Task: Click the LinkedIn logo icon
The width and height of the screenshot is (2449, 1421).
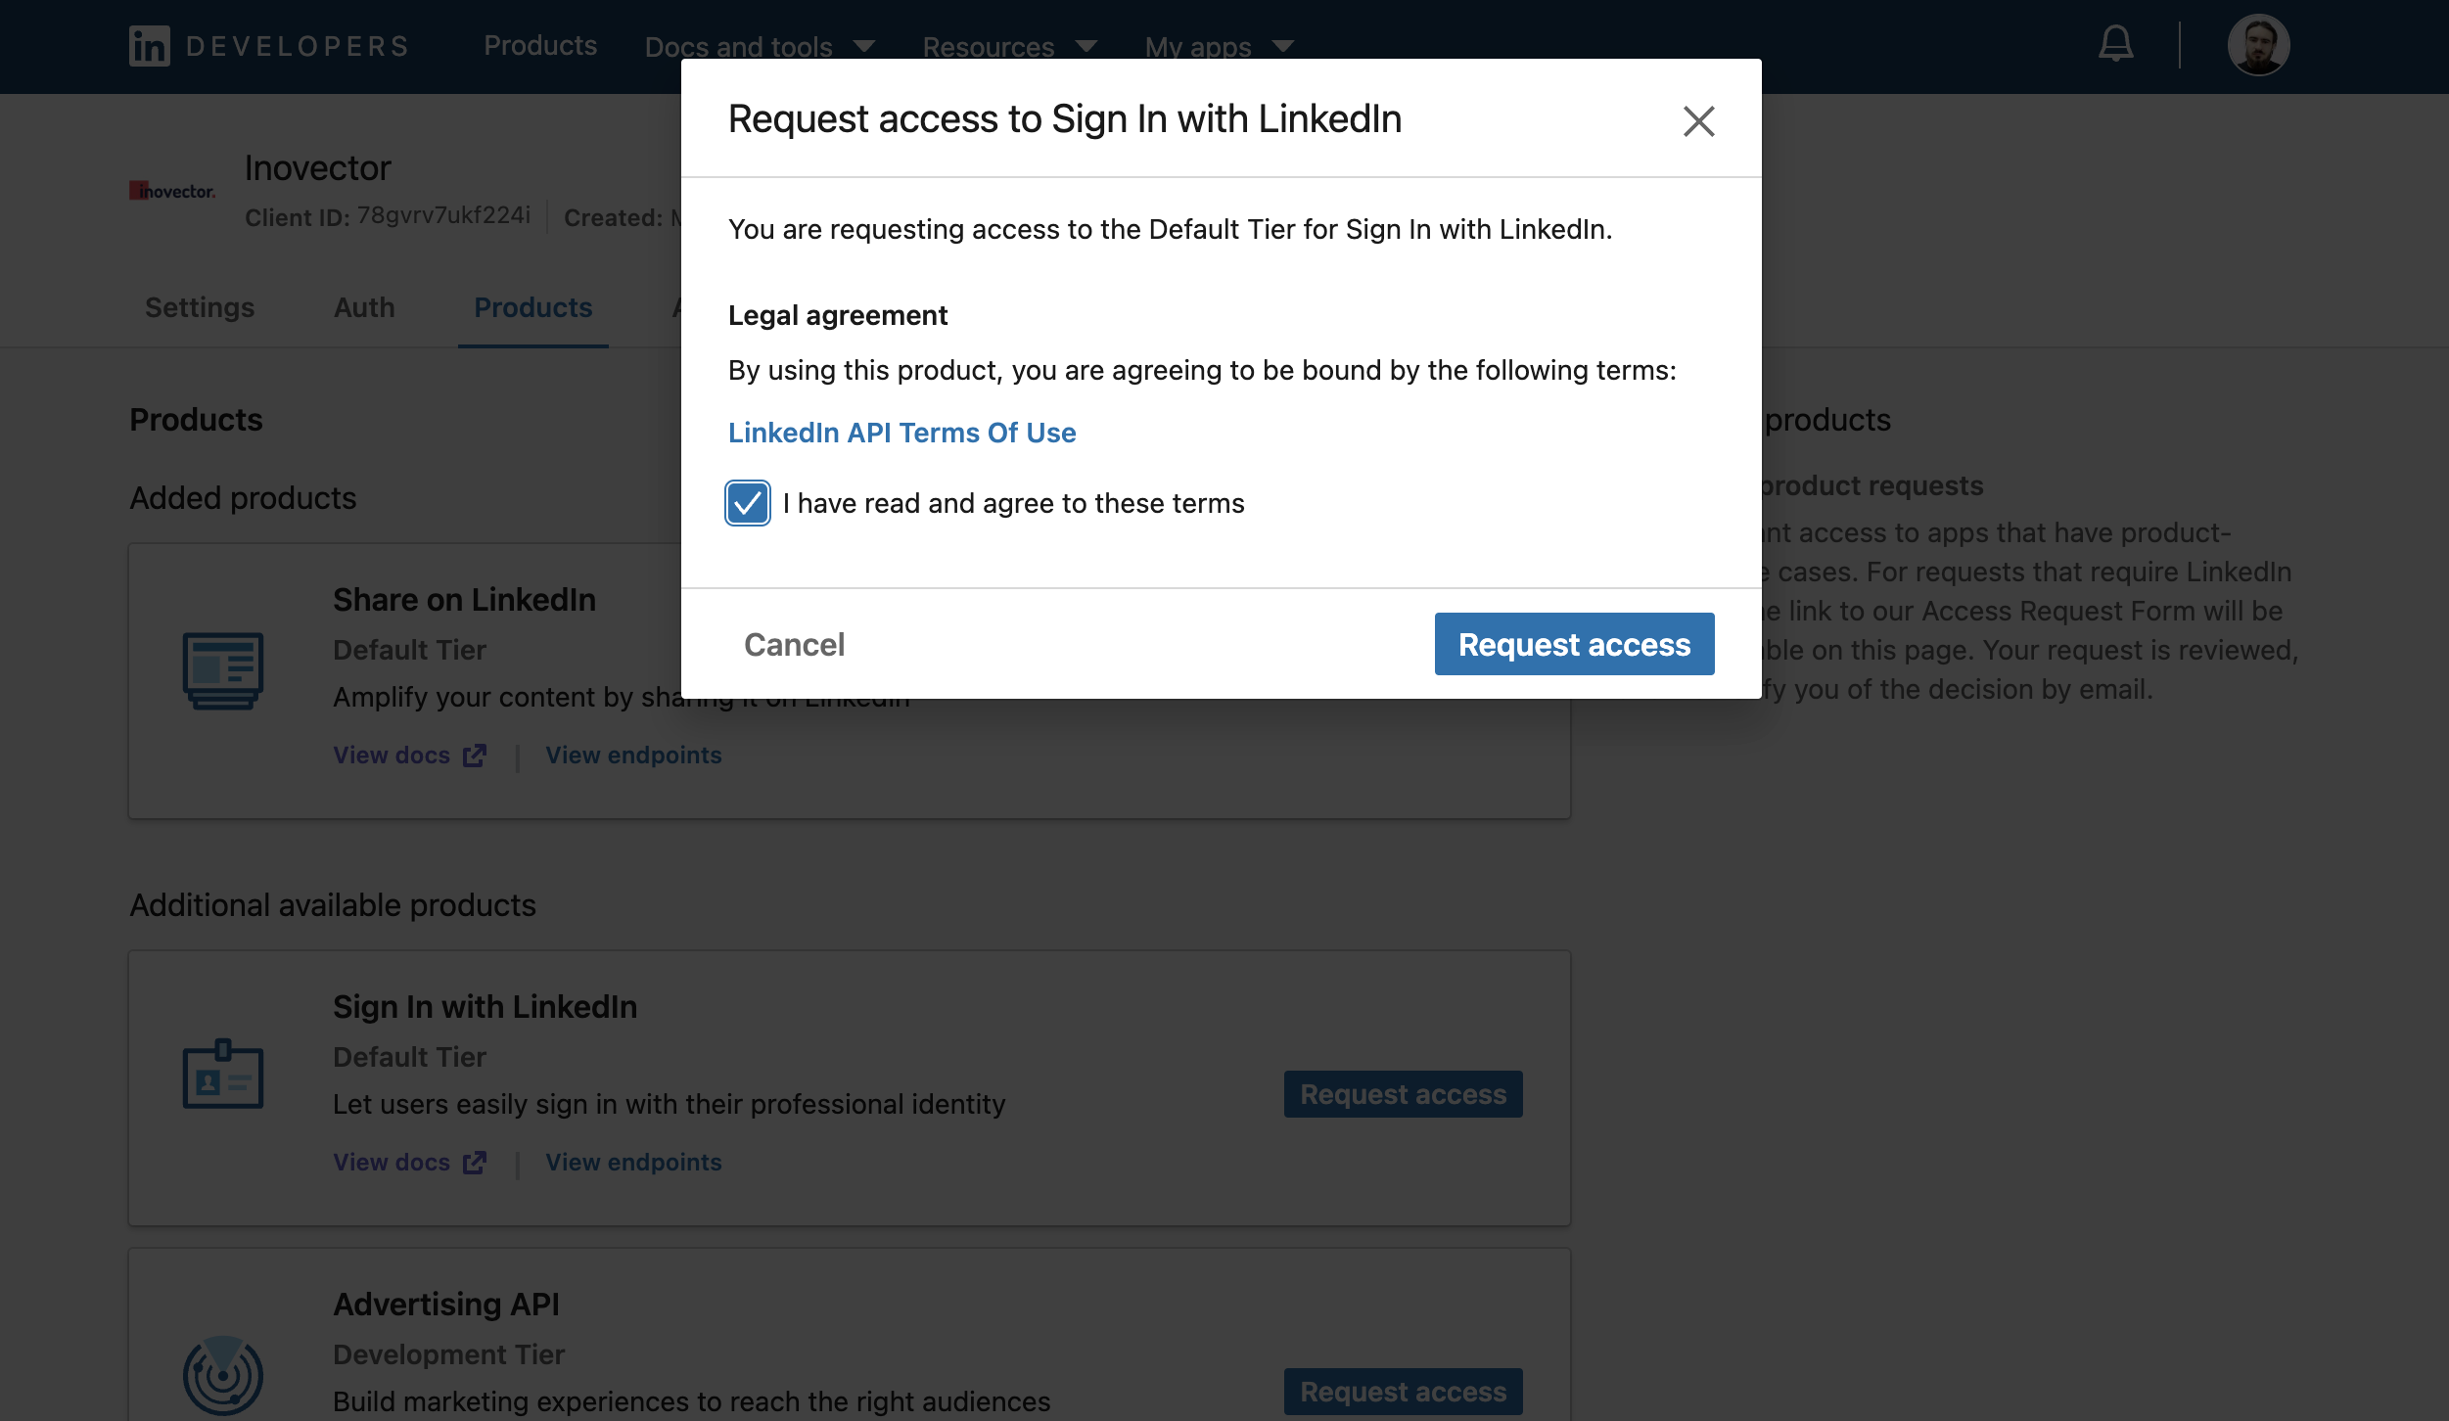Action: pyautogui.click(x=150, y=46)
